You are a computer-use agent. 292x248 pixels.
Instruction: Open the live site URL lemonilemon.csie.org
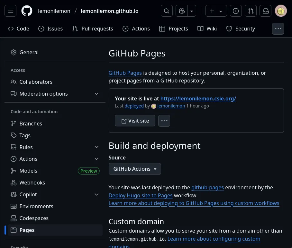coord(198,98)
